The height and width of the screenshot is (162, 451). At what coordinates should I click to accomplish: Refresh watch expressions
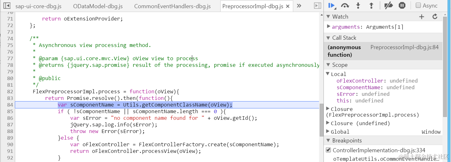(x=435, y=17)
